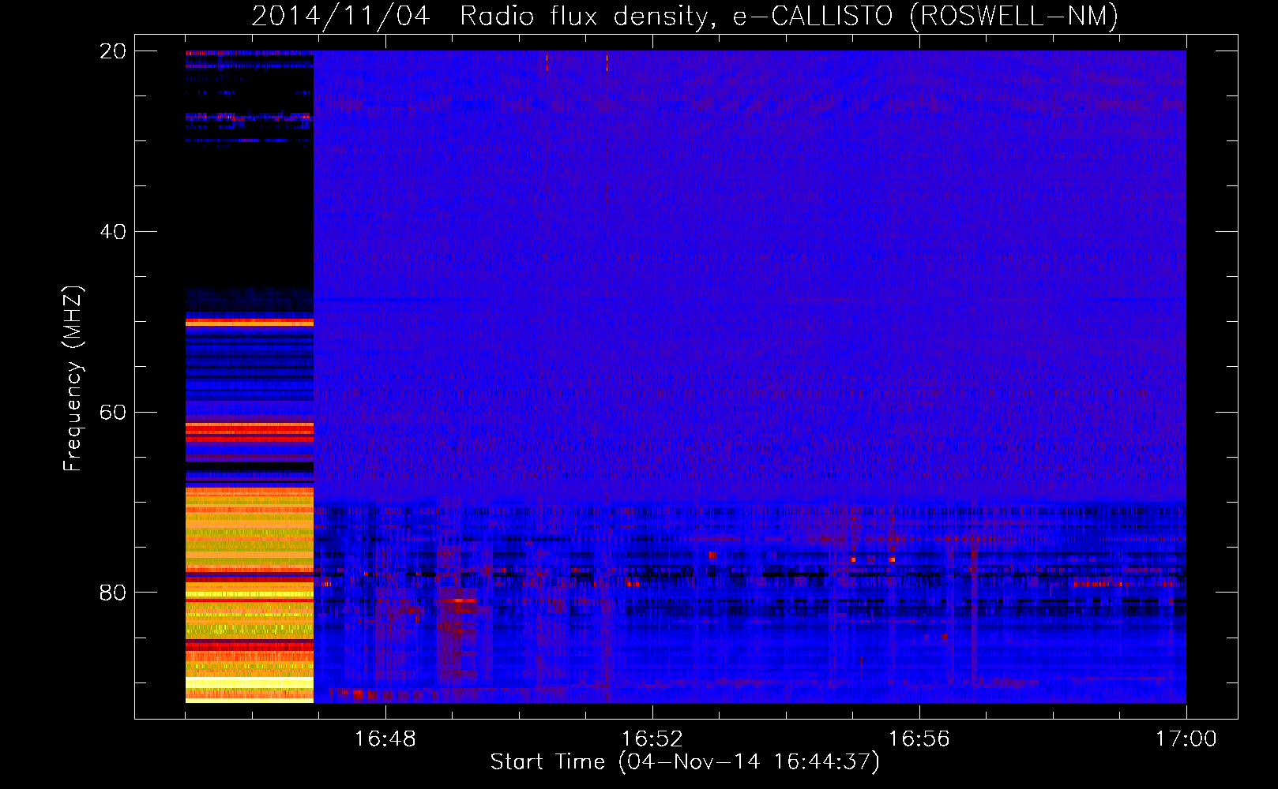Screen dimensions: 1278x789
Task: Click the 60 frequency axis label
Action: click(x=113, y=413)
